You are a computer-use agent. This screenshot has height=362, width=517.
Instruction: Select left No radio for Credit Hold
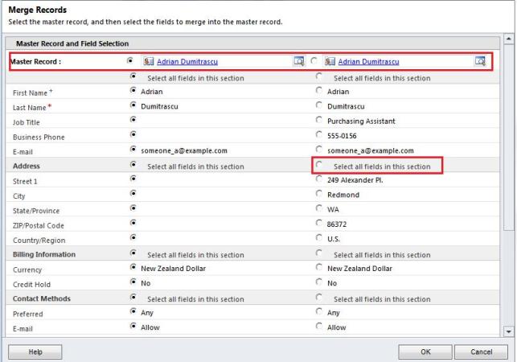[x=133, y=282]
